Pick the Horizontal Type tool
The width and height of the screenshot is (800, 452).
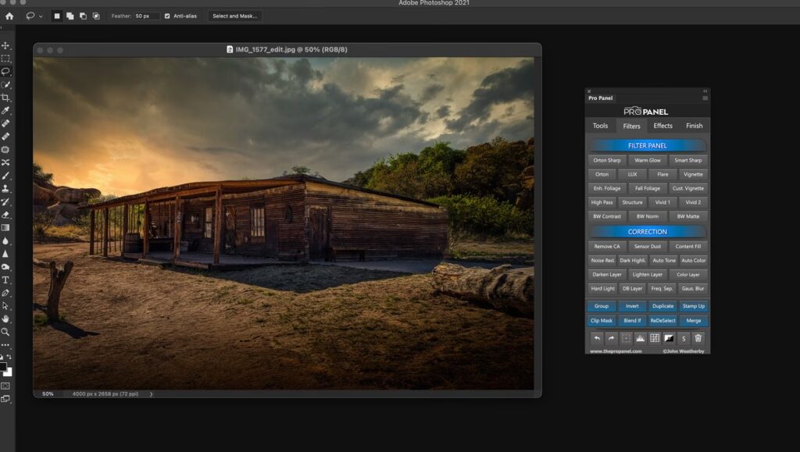(5, 279)
